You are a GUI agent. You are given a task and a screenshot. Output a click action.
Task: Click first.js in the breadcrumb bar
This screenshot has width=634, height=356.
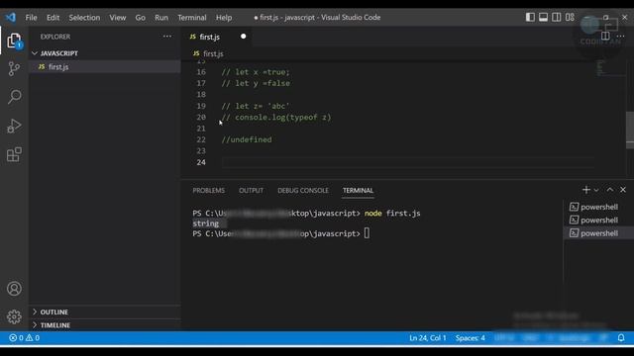[213, 53]
